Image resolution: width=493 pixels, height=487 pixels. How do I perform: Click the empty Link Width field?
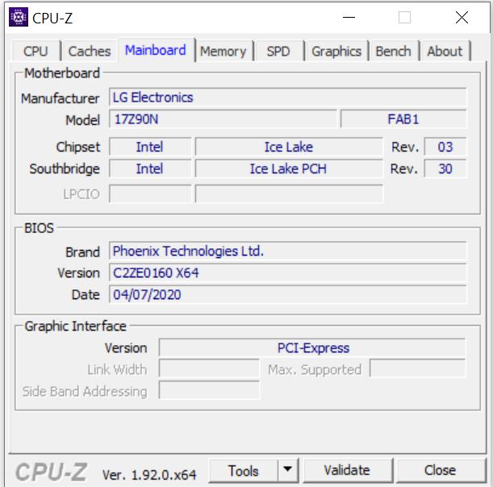[209, 368]
